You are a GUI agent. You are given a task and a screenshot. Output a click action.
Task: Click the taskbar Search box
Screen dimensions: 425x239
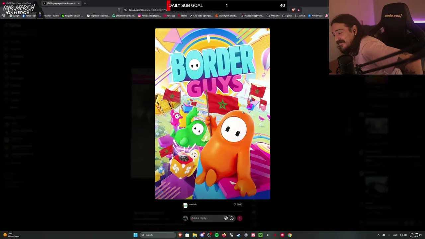[158, 235]
